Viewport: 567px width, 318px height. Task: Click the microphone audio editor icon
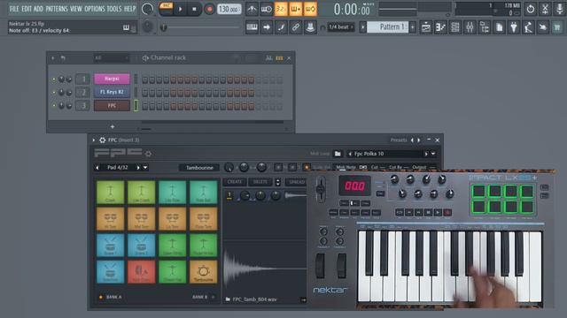tap(559, 9)
